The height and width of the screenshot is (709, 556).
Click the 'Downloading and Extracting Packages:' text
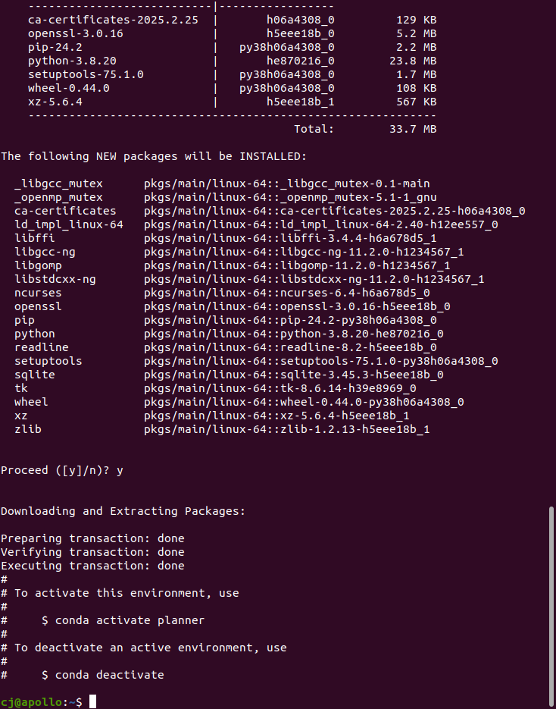click(123, 511)
